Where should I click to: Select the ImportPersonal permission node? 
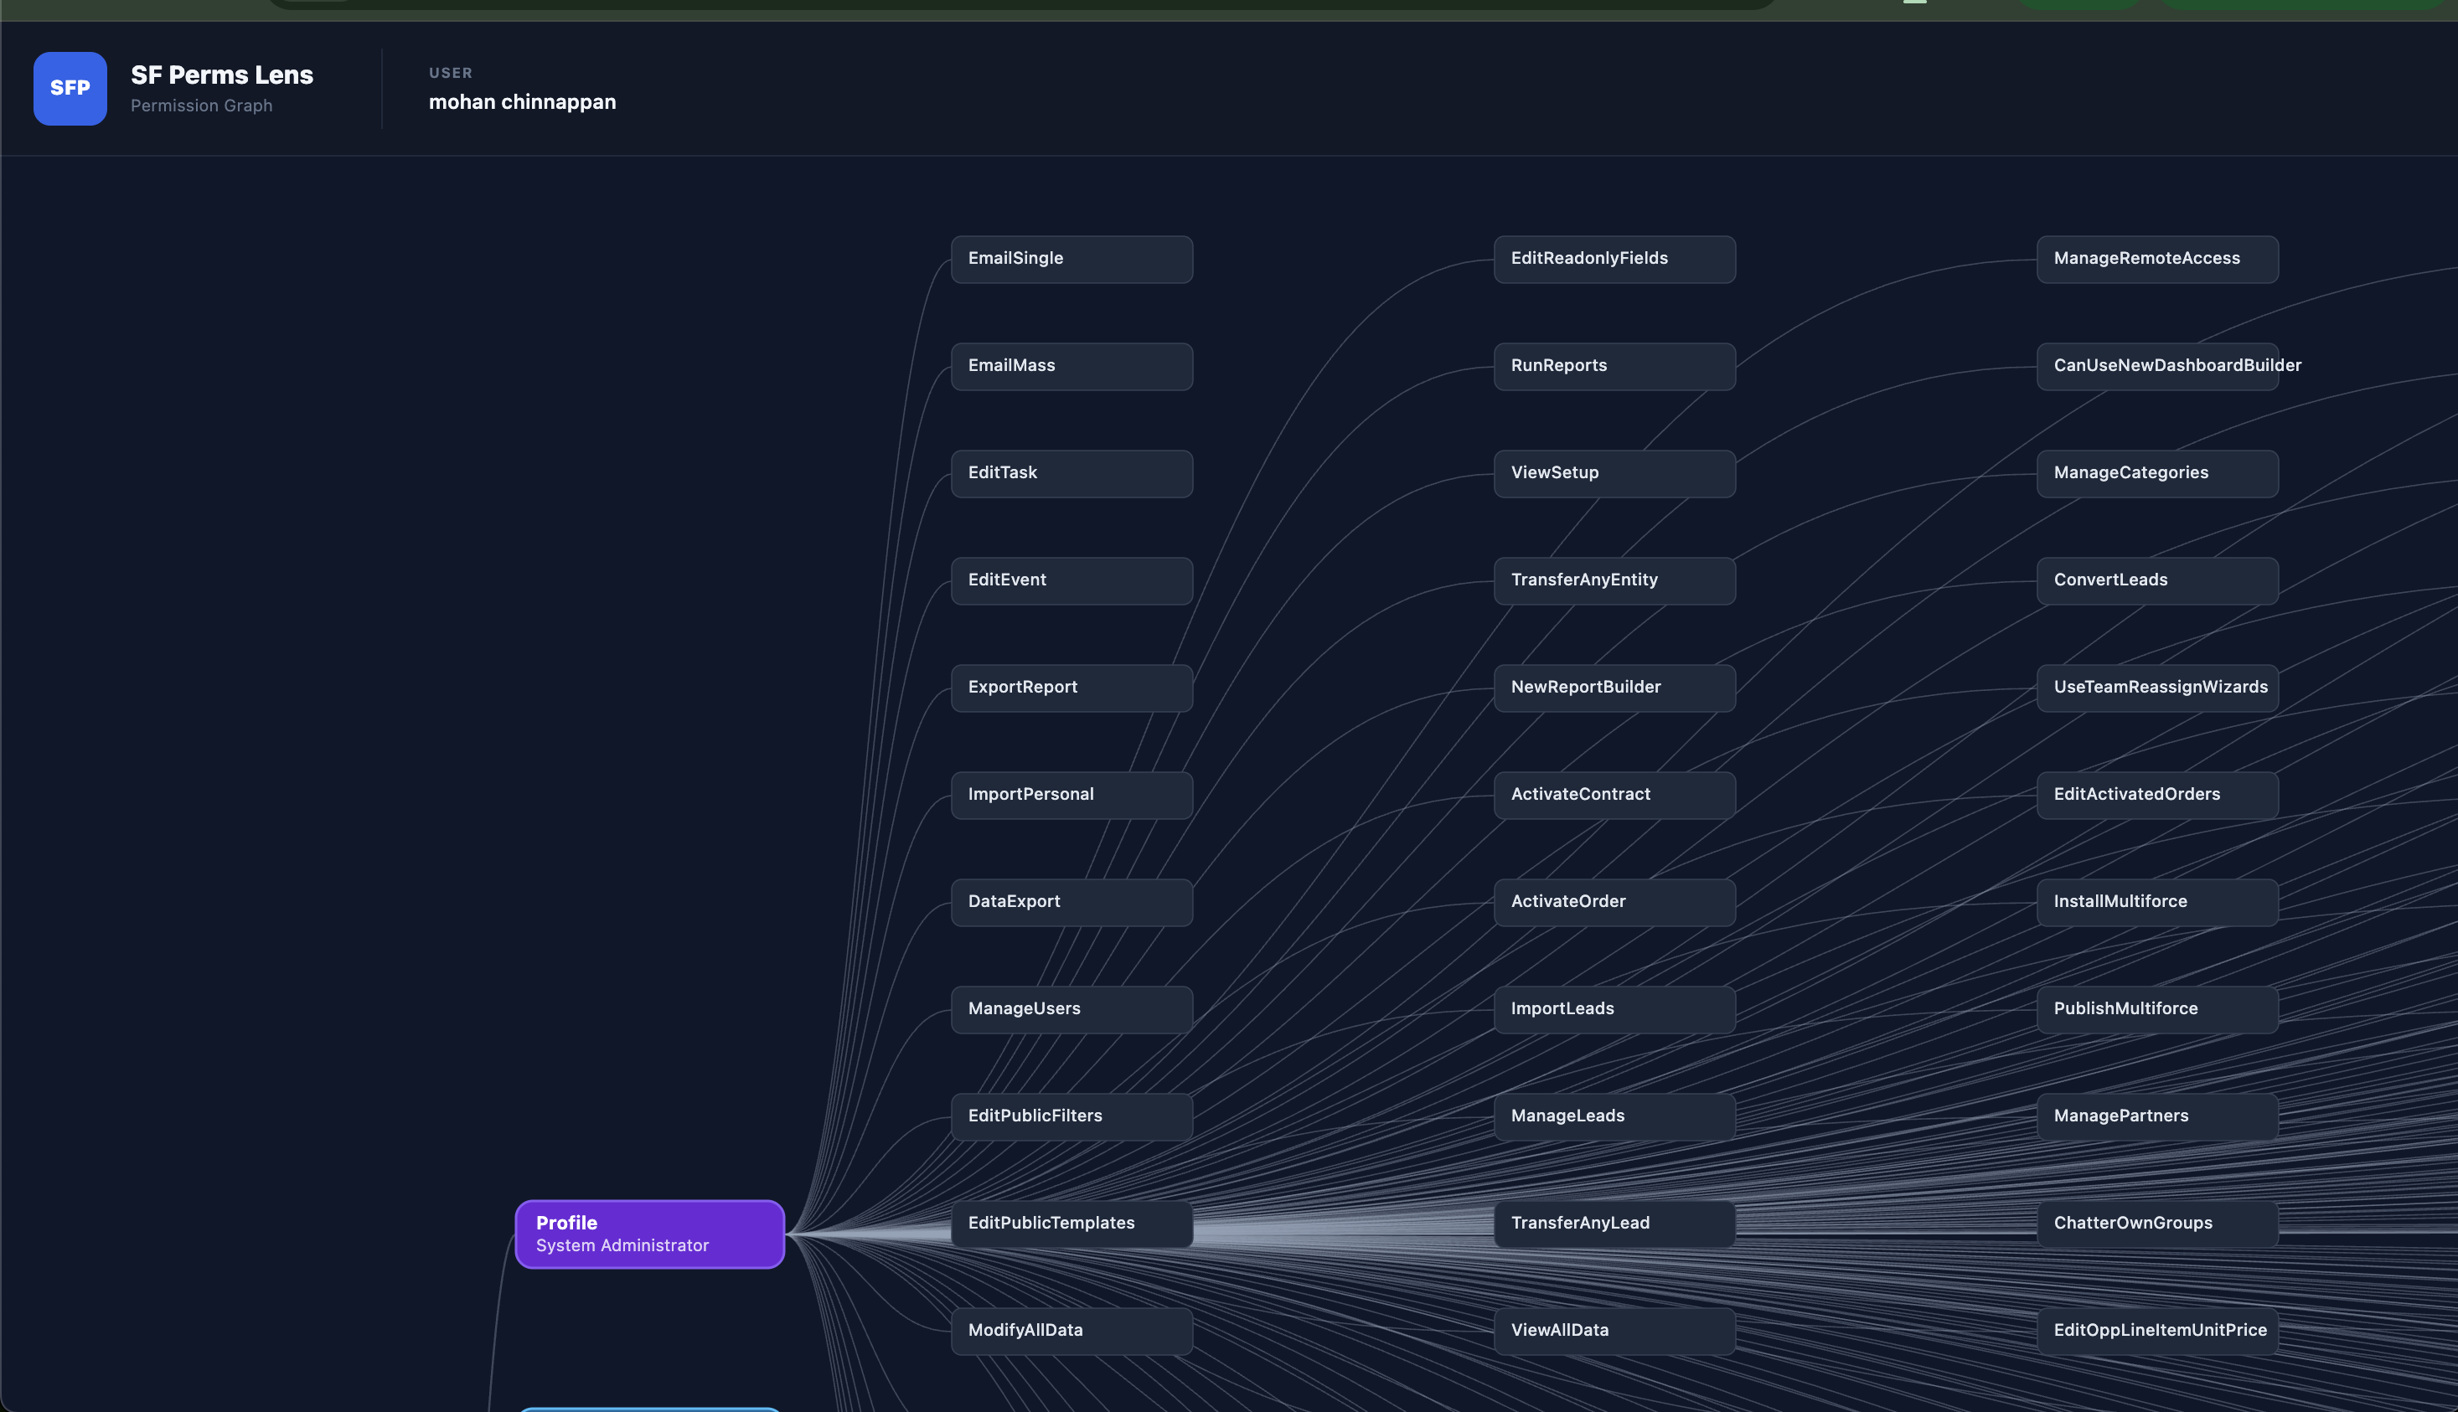1072,796
